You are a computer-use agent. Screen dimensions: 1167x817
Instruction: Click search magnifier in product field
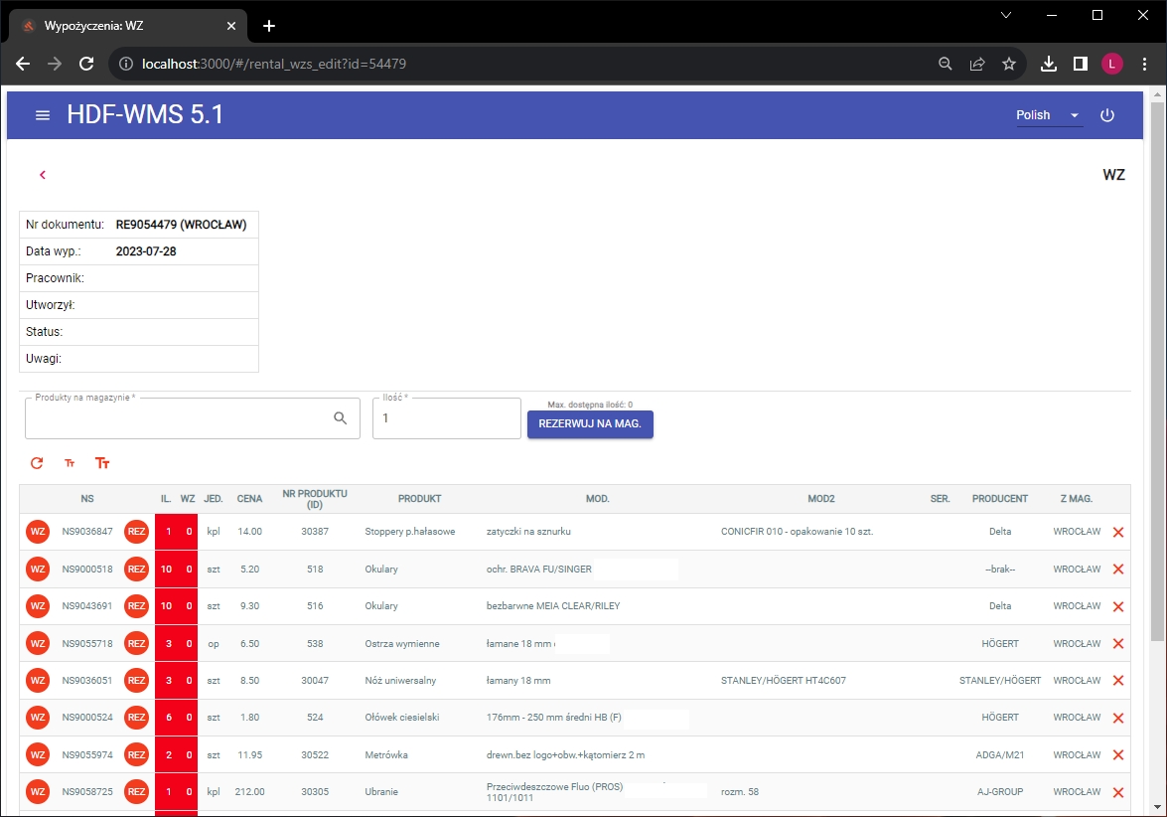coord(341,418)
